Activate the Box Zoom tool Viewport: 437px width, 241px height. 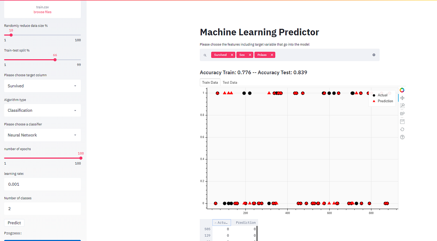(x=402, y=106)
